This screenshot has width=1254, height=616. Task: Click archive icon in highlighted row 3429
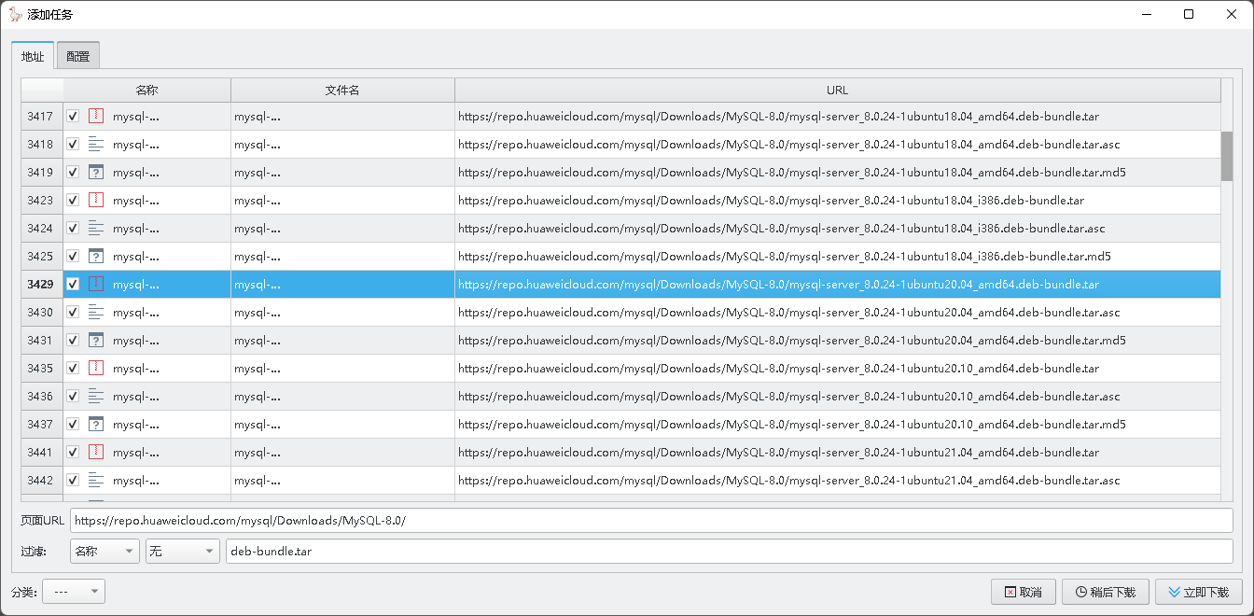(96, 285)
